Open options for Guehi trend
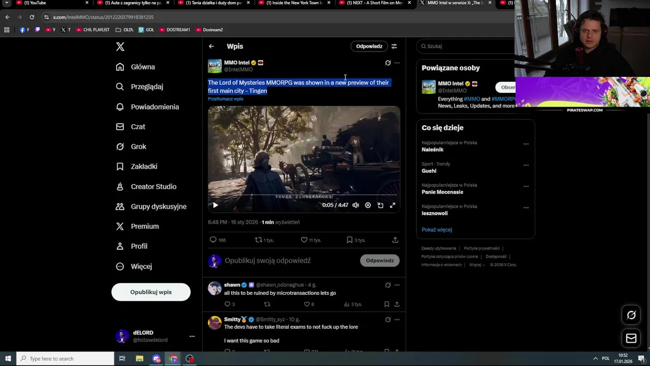This screenshot has width=650, height=366. [x=526, y=165]
